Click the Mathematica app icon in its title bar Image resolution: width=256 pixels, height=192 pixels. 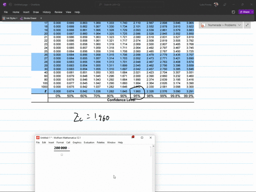tap(38, 138)
